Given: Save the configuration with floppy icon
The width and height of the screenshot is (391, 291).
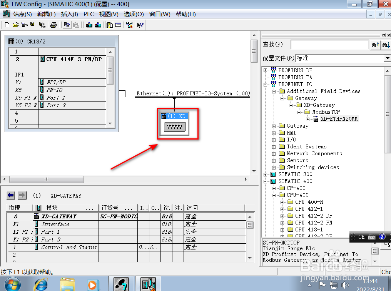Looking at the screenshot, I should (x=32, y=25).
